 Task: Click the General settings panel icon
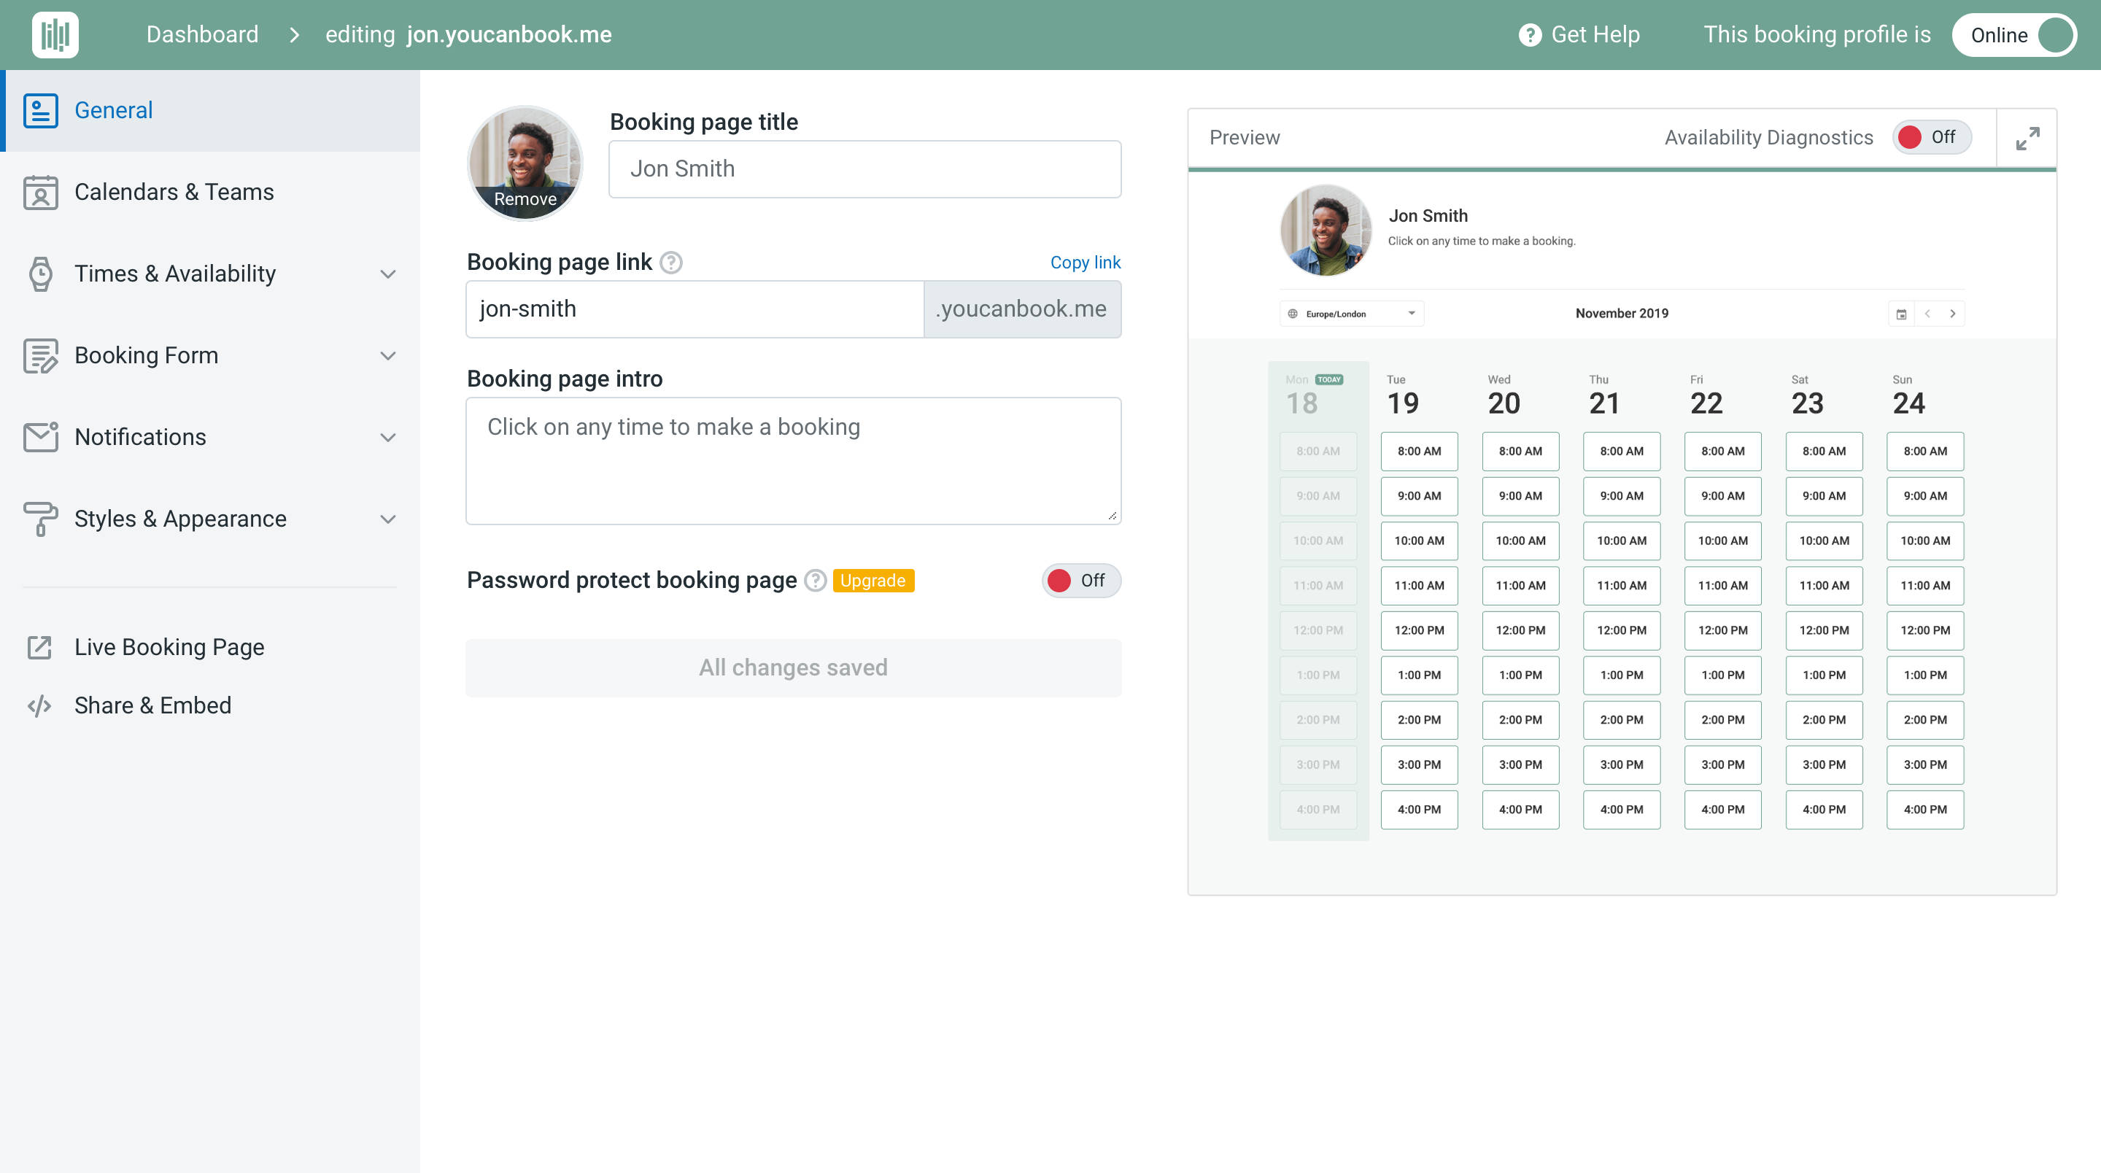coord(39,108)
